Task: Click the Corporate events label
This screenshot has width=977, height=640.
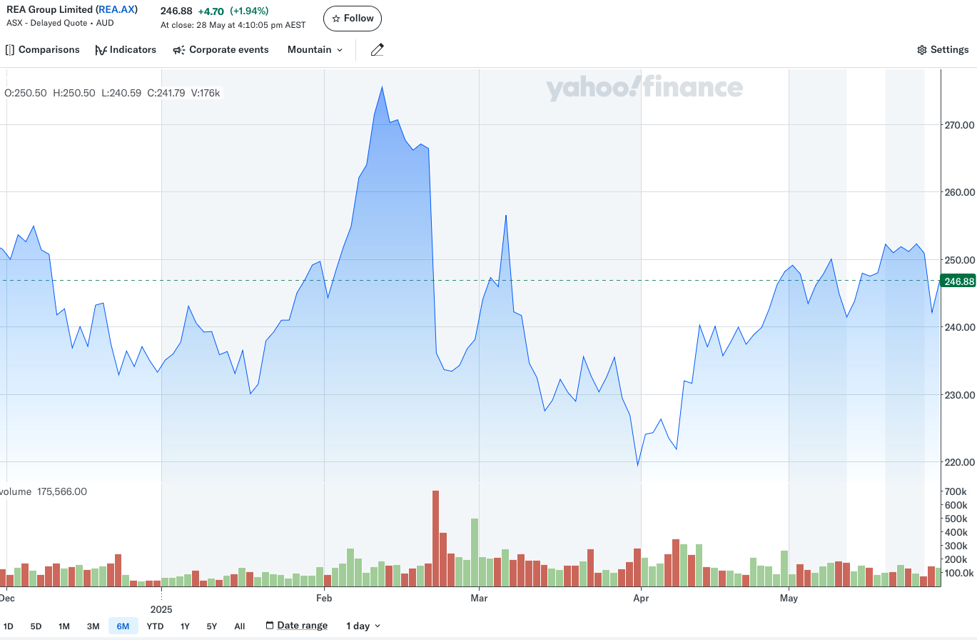Action: click(229, 50)
